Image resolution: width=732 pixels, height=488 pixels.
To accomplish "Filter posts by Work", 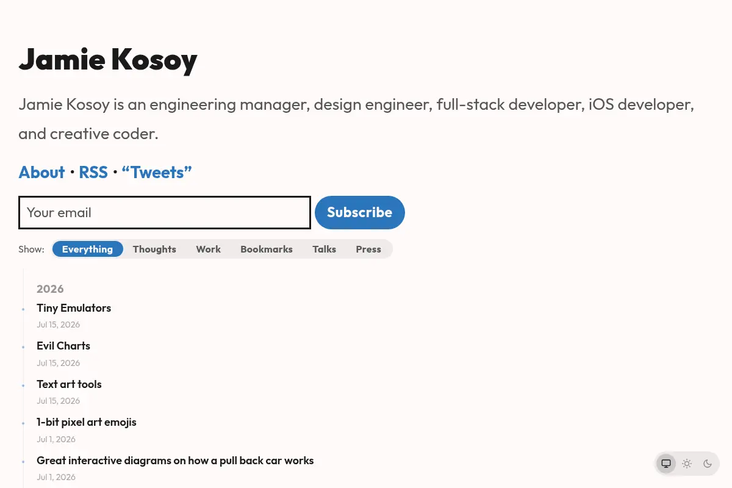I will 209,249.
